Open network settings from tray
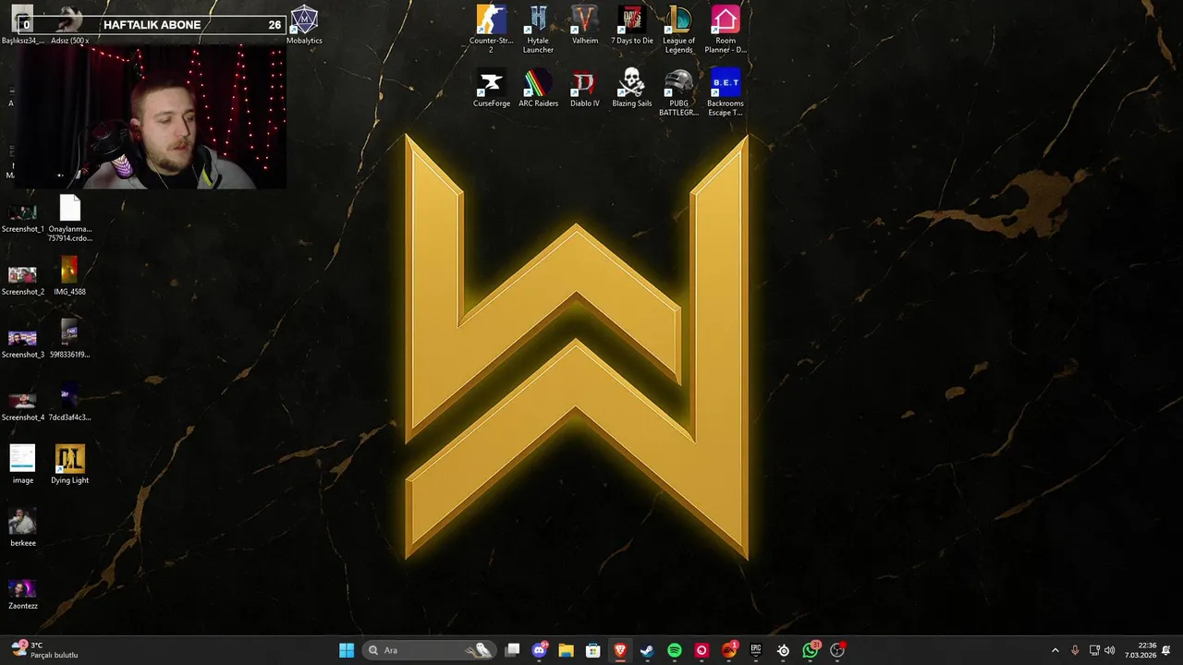Image resolution: width=1183 pixels, height=665 pixels. (x=1094, y=650)
